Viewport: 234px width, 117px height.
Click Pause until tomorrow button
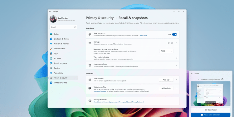coord(210,115)
